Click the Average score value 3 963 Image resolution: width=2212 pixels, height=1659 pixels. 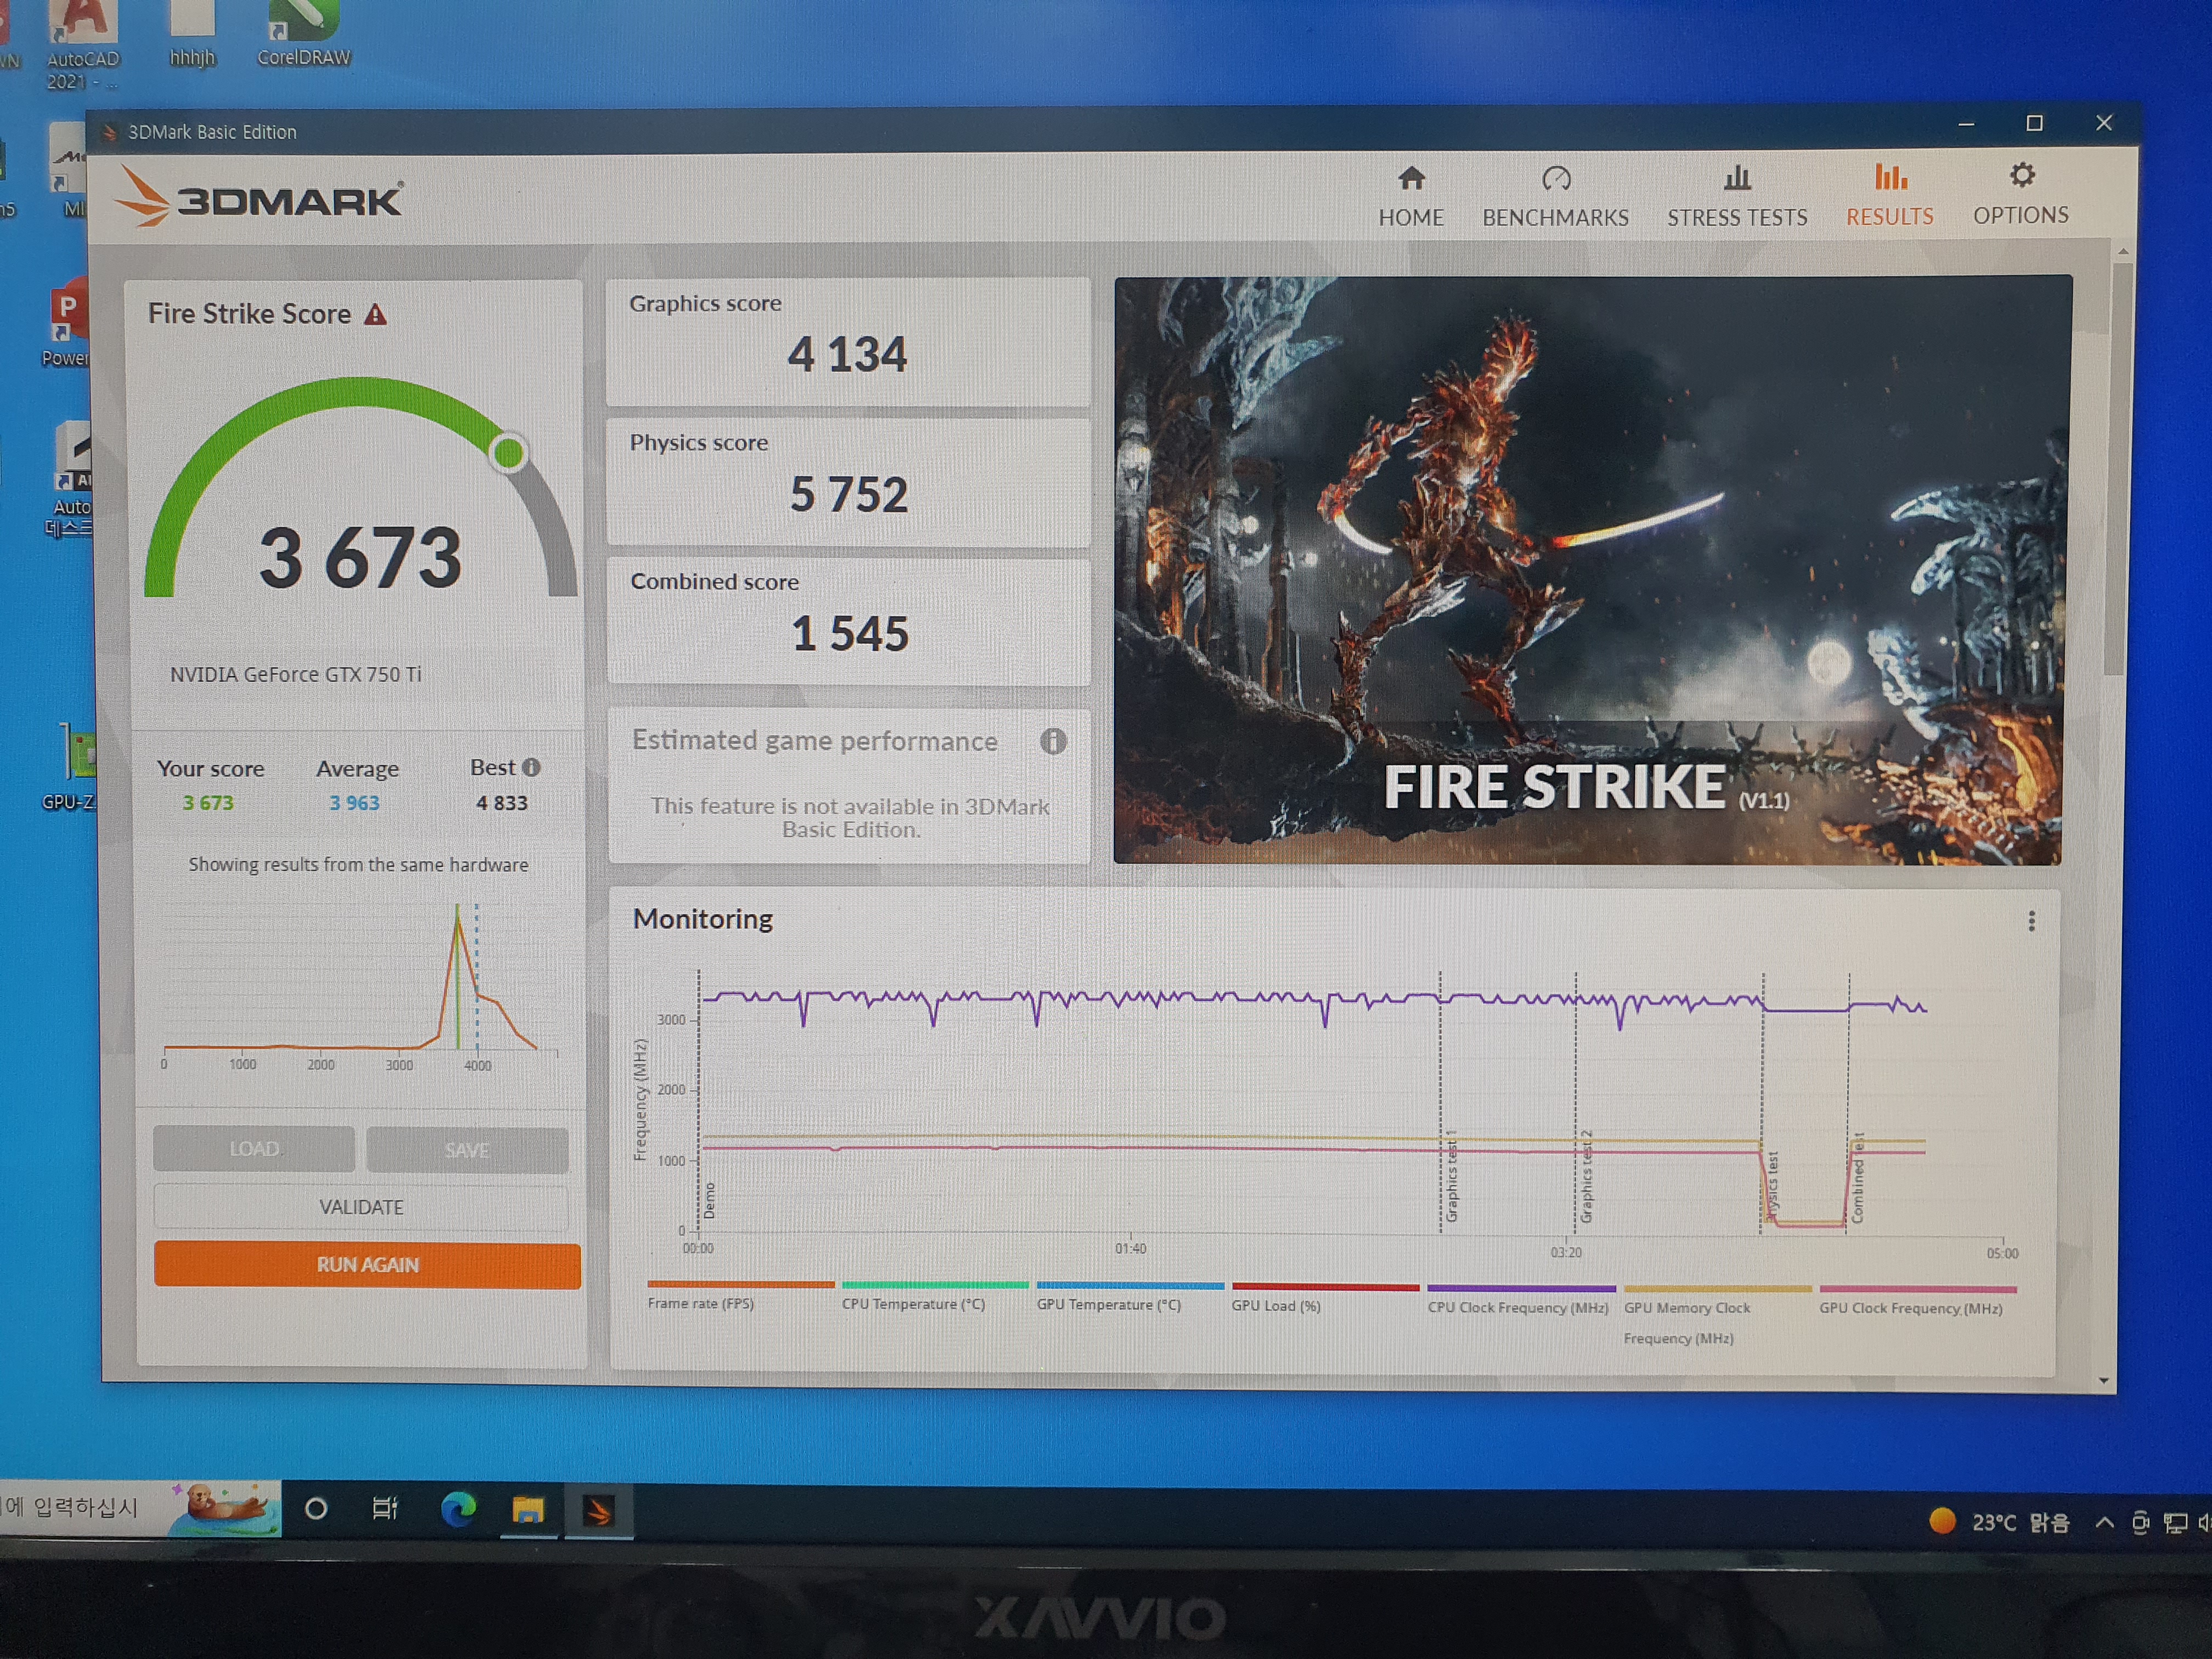click(x=354, y=803)
